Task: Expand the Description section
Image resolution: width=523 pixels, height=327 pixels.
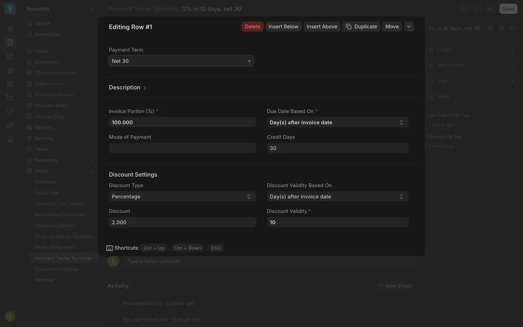Action: pyautogui.click(x=127, y=87)
